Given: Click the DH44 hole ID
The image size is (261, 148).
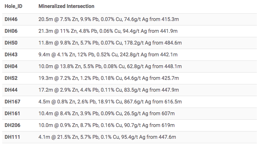Looking at the screenshot, I should coord(11,90).
